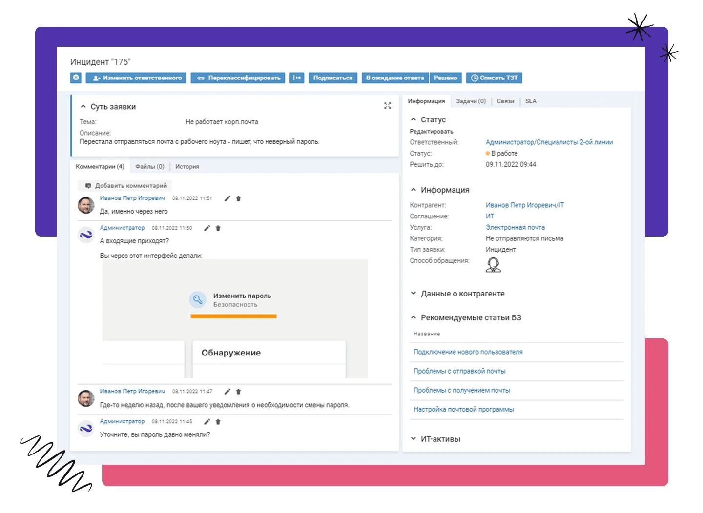Open article Проблемы с отправкой почты
Screen dimensions: 703x513
pyautogui.click(x=459, y=371)
